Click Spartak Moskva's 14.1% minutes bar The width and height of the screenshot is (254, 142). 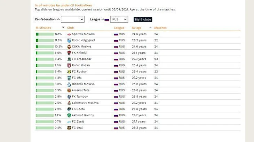pos(45,34)
